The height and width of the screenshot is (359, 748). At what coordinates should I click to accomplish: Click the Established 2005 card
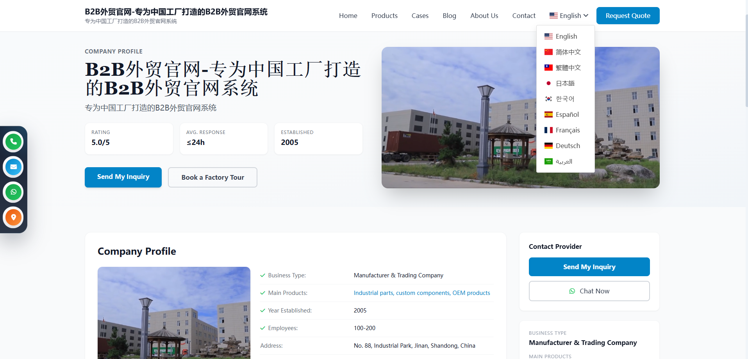click(x=318, y=139)
